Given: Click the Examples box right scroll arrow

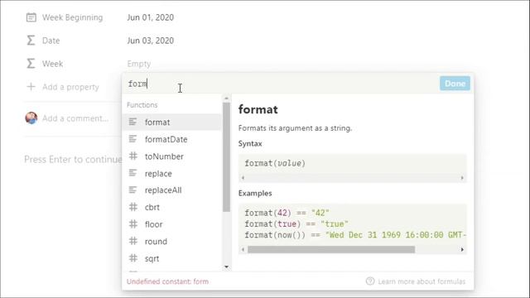Looking at the screenshot, I should pyautogui.click(x=462, y=249).
